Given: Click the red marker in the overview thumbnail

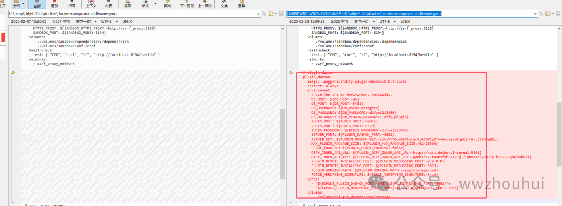Looking at the screenshot, I should [3, 37].
